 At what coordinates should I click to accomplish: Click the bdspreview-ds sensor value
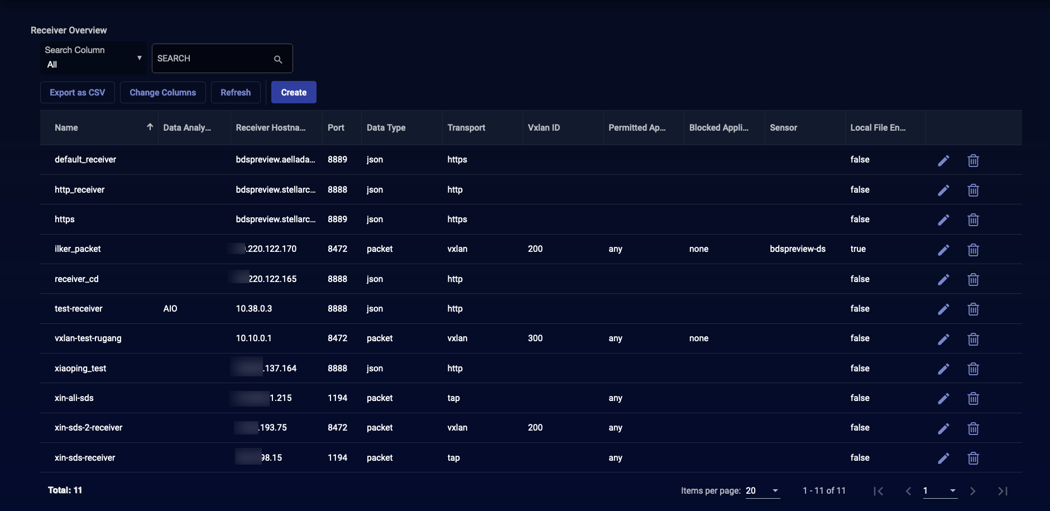(x=798, y=249)
